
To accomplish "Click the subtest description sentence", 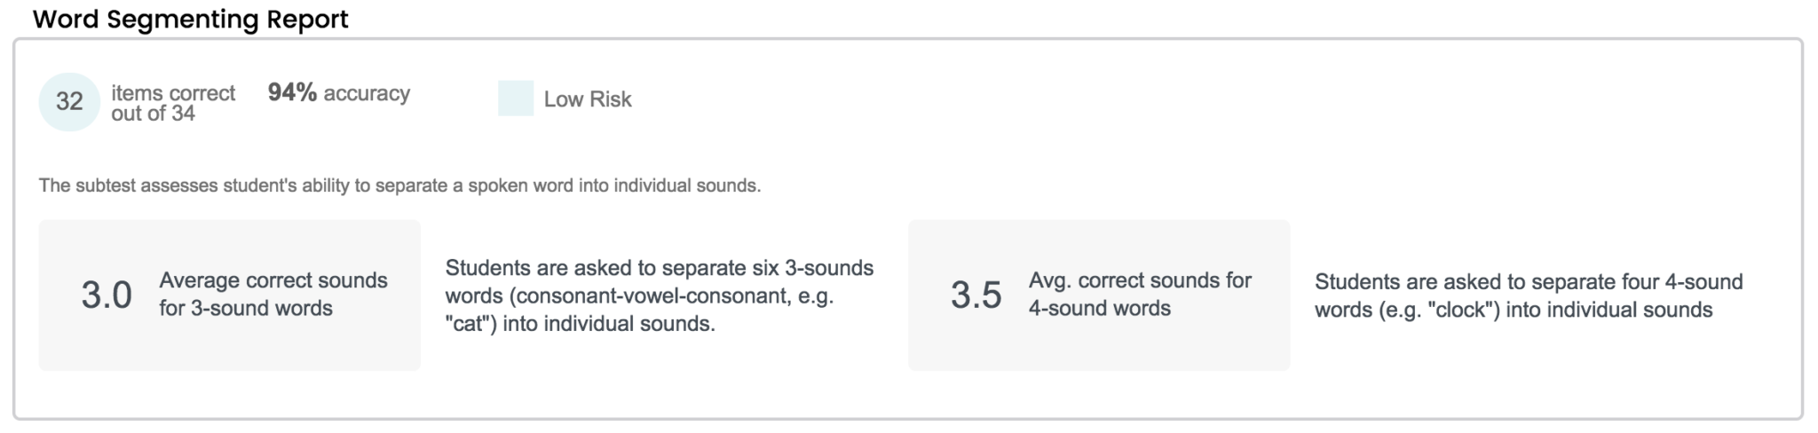I will [399, 185].
